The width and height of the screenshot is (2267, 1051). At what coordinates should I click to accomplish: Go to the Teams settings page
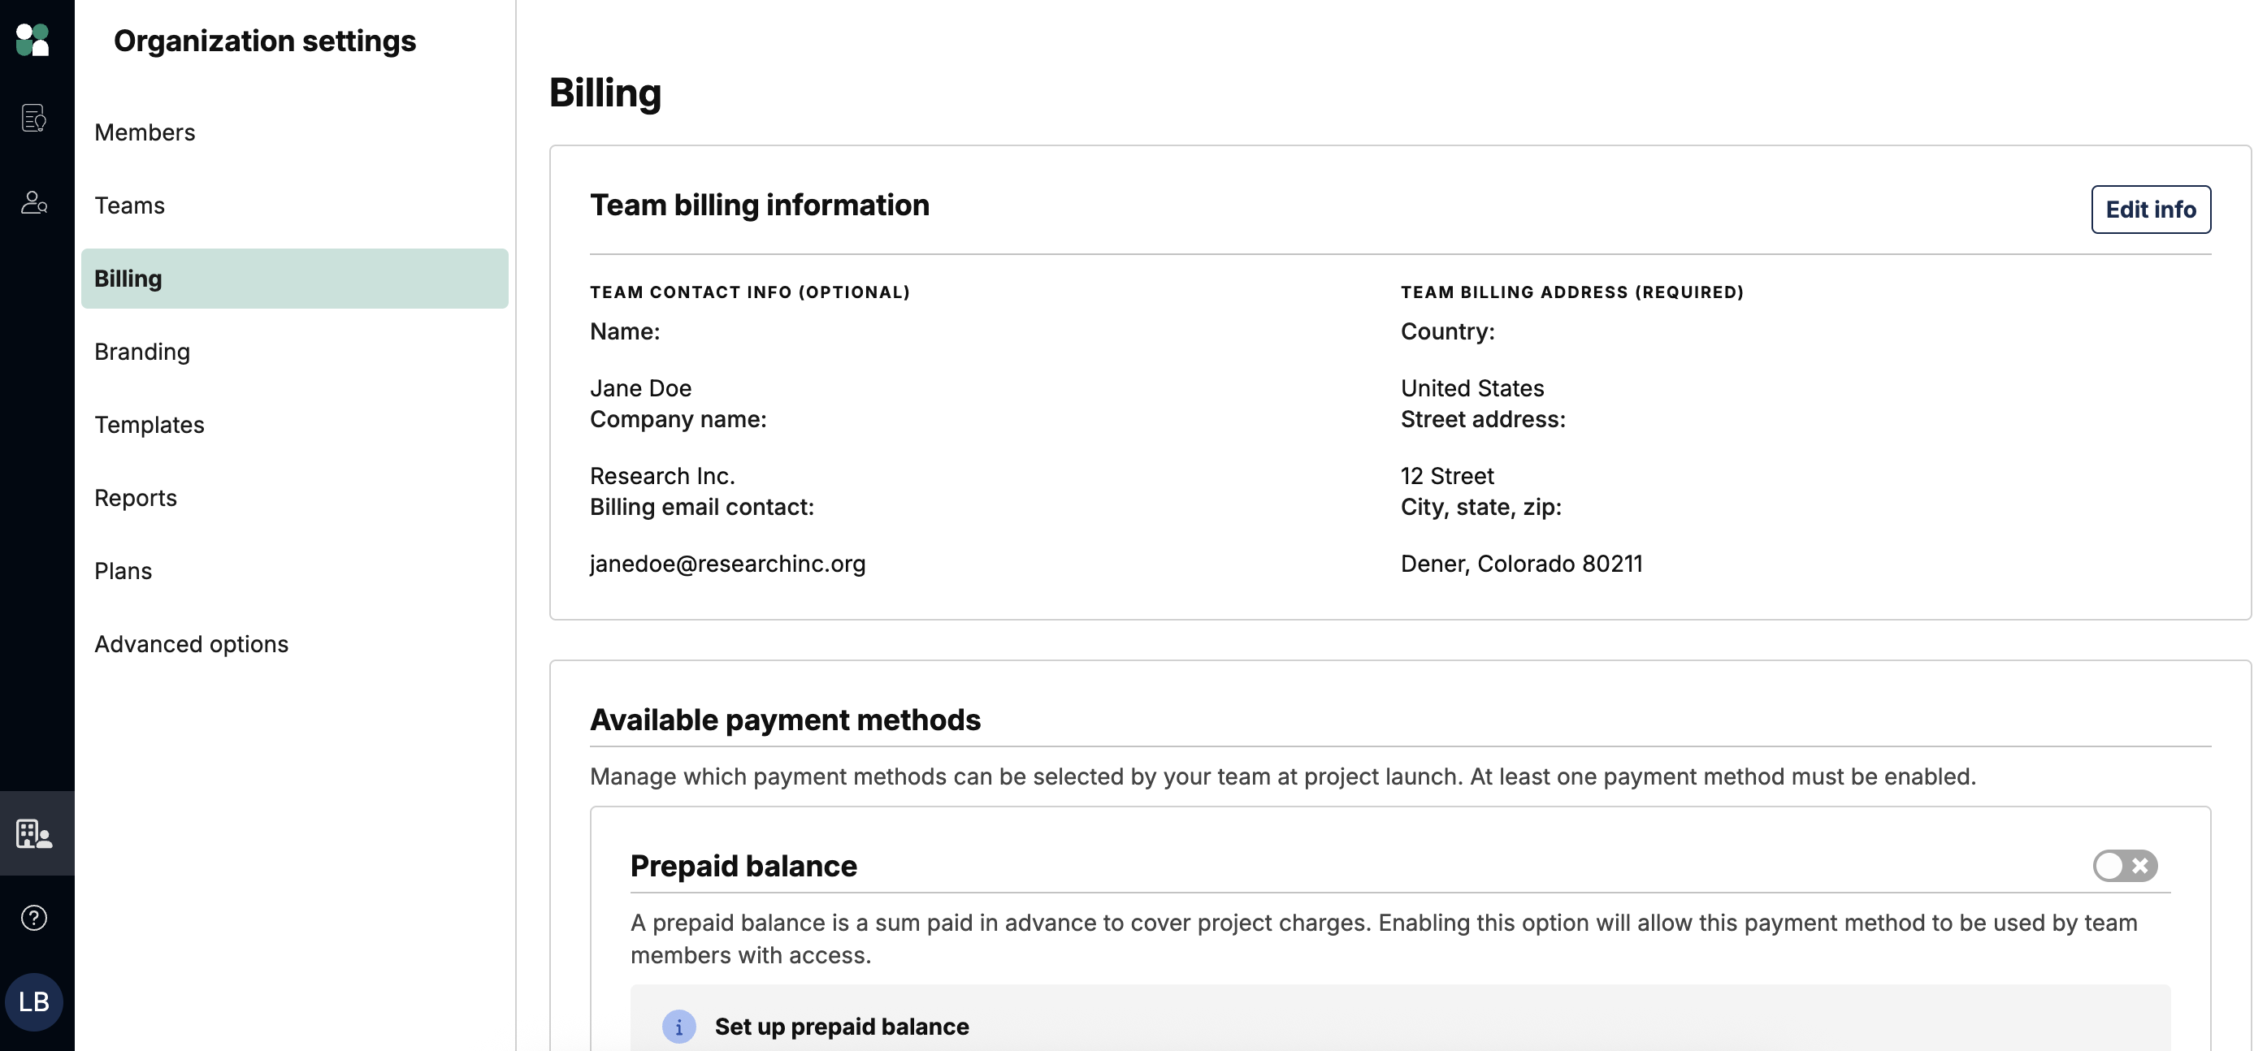[129, 205]
